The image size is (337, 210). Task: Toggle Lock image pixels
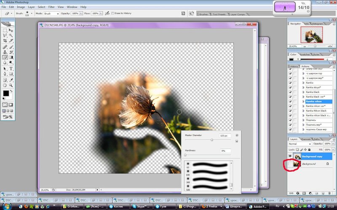click(301, 150)
